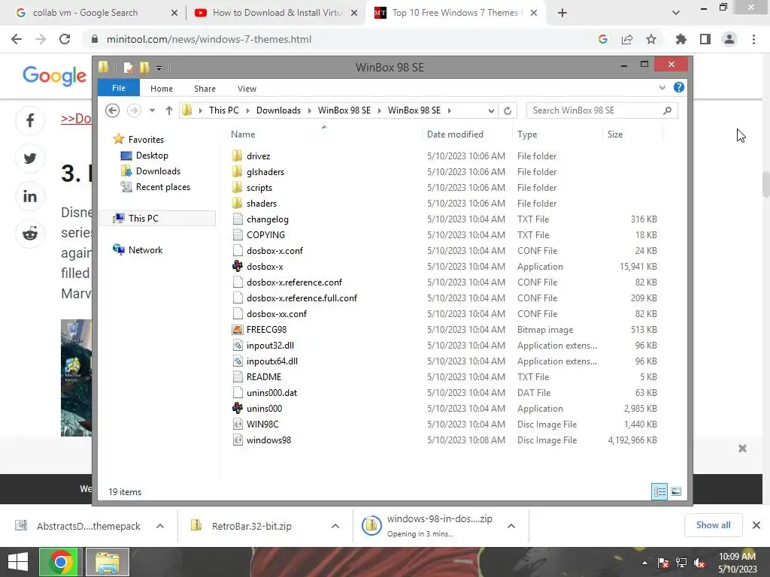
Task: Show hidden tray icons arrow
Action: [644, 563]
